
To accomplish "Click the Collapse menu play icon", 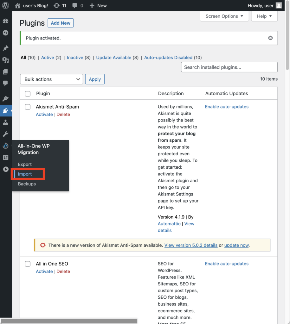I will (6, 169).
